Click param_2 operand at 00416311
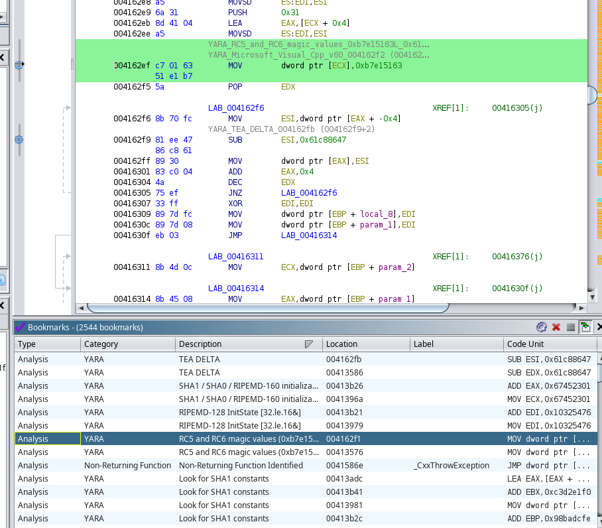 click(x=394, y=267)
